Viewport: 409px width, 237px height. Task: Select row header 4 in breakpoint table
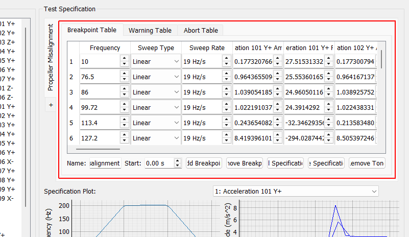pos(71,108)
